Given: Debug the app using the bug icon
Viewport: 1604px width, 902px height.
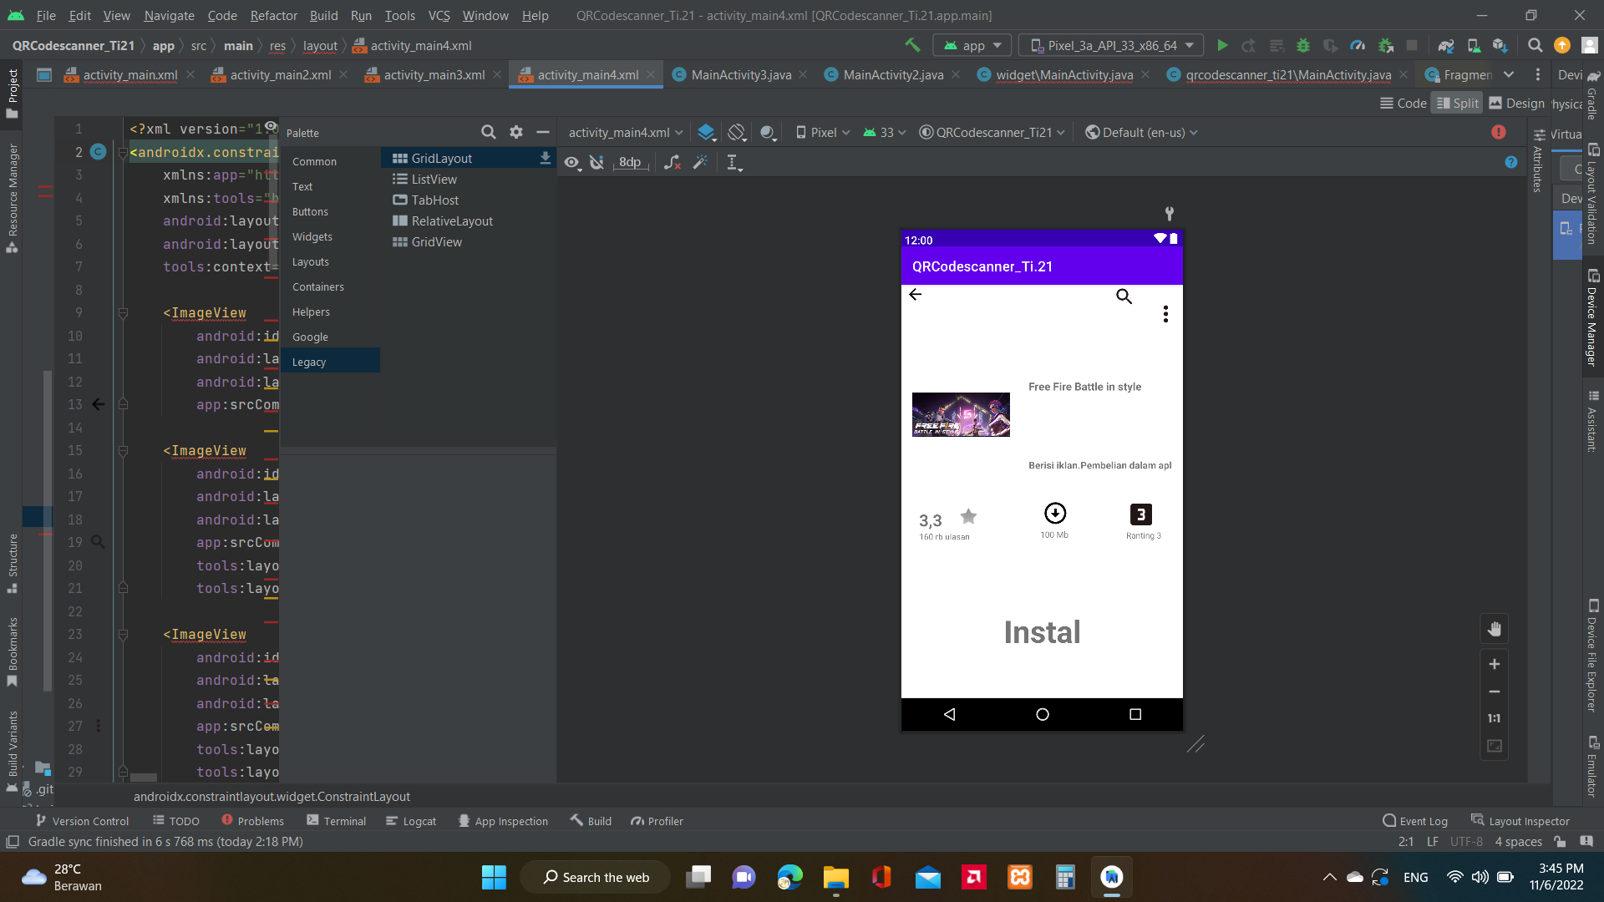Looking at the screenshot, I should point(1304,45).
